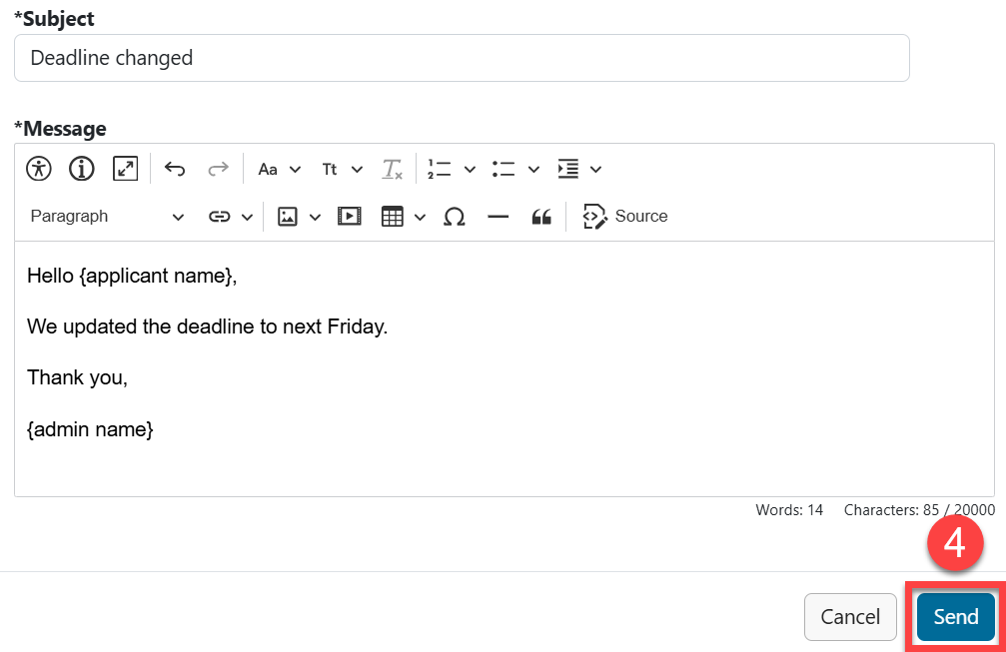Toggle remove formatting on selected text

392,168
